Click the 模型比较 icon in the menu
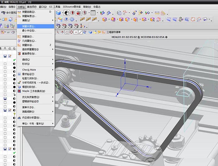 tap(19, 87)
